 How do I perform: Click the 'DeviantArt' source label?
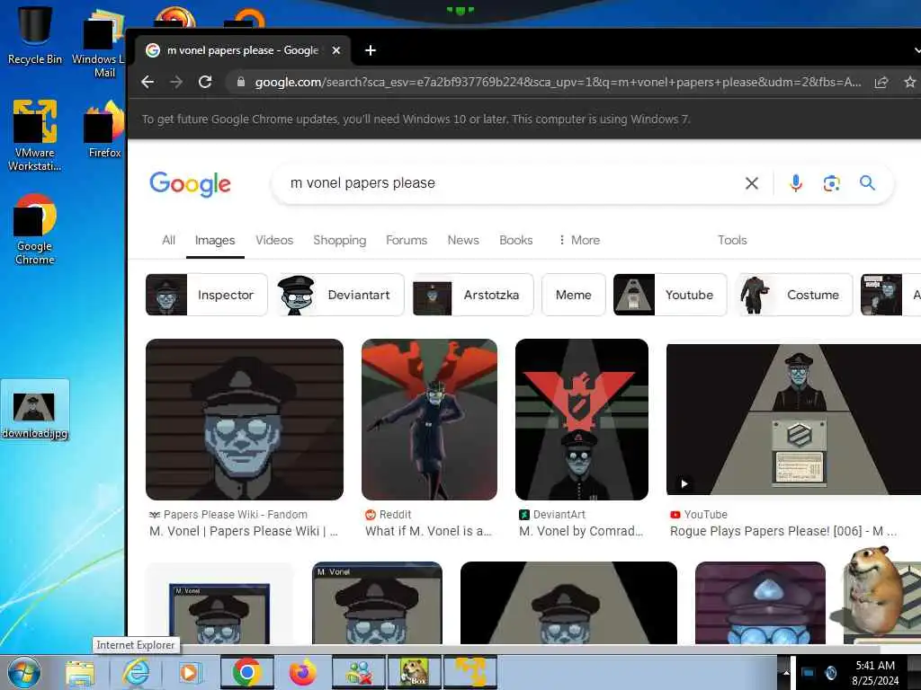coord(559,515)
